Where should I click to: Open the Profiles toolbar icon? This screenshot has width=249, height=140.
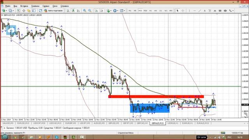pyautogui.click(x=11, y=10)
